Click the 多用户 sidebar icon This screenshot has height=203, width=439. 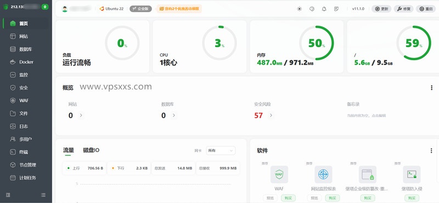[13, 139]
